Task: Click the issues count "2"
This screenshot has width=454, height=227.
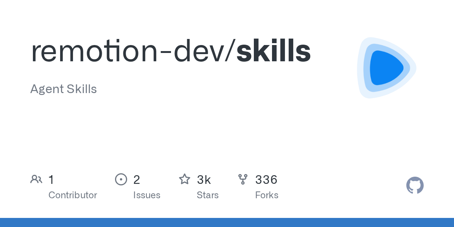Action: [137, 179]
